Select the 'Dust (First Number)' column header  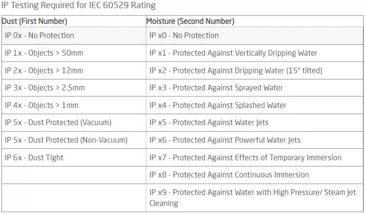pyautogui.click(x=35, y=21)
